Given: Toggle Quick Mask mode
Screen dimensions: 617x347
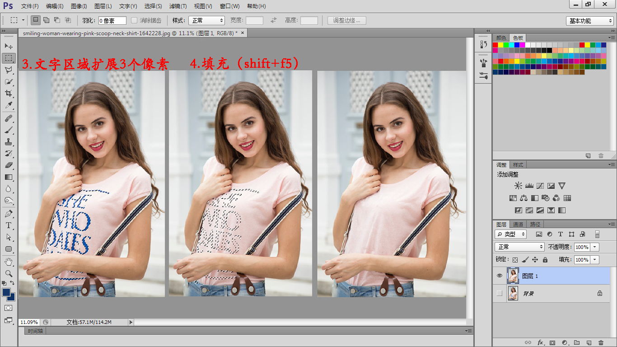Looking at the screenshot, I should tap(9, 308).
